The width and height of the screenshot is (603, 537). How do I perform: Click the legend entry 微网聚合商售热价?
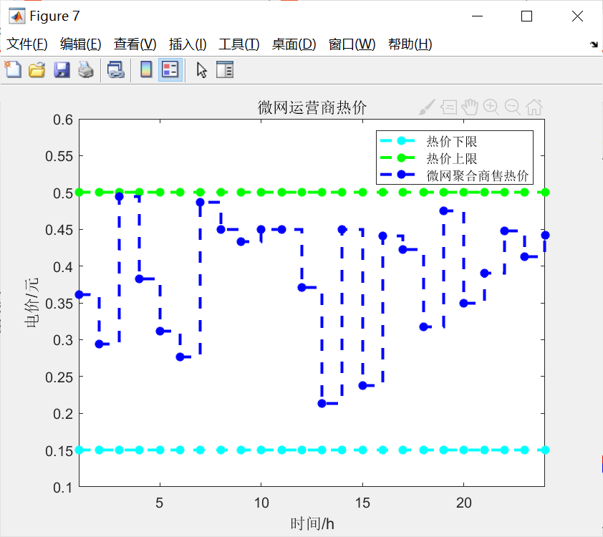click(477, 175)
